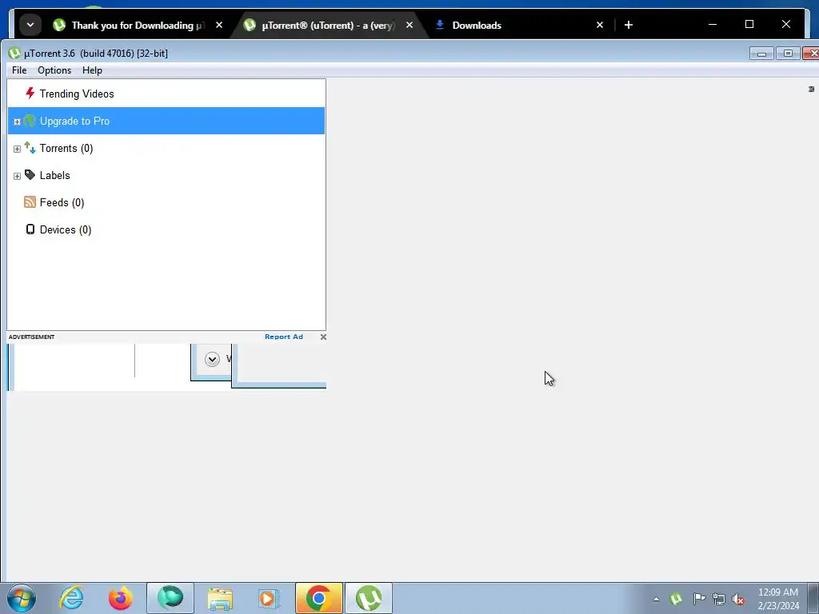Open a new Chrome tab
819x614 pixels.
pyautogui.click(x=629, y=25)
